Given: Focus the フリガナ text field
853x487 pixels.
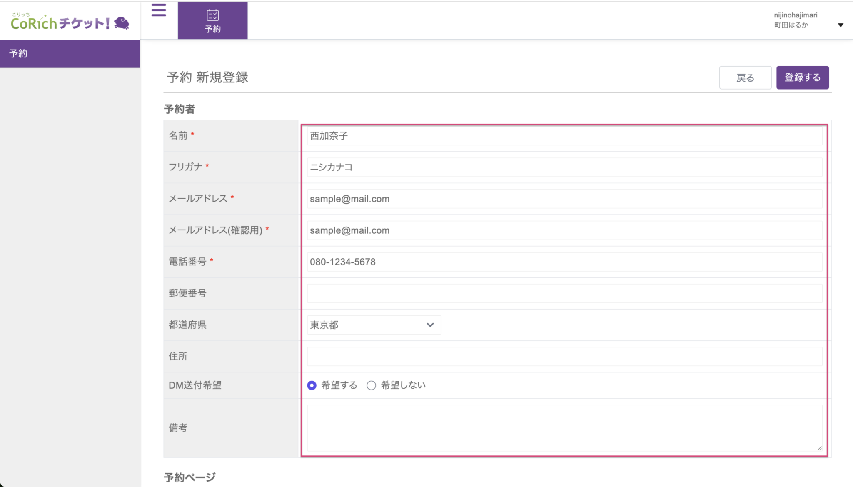Looking at the screenshot, I should [564, 167].
